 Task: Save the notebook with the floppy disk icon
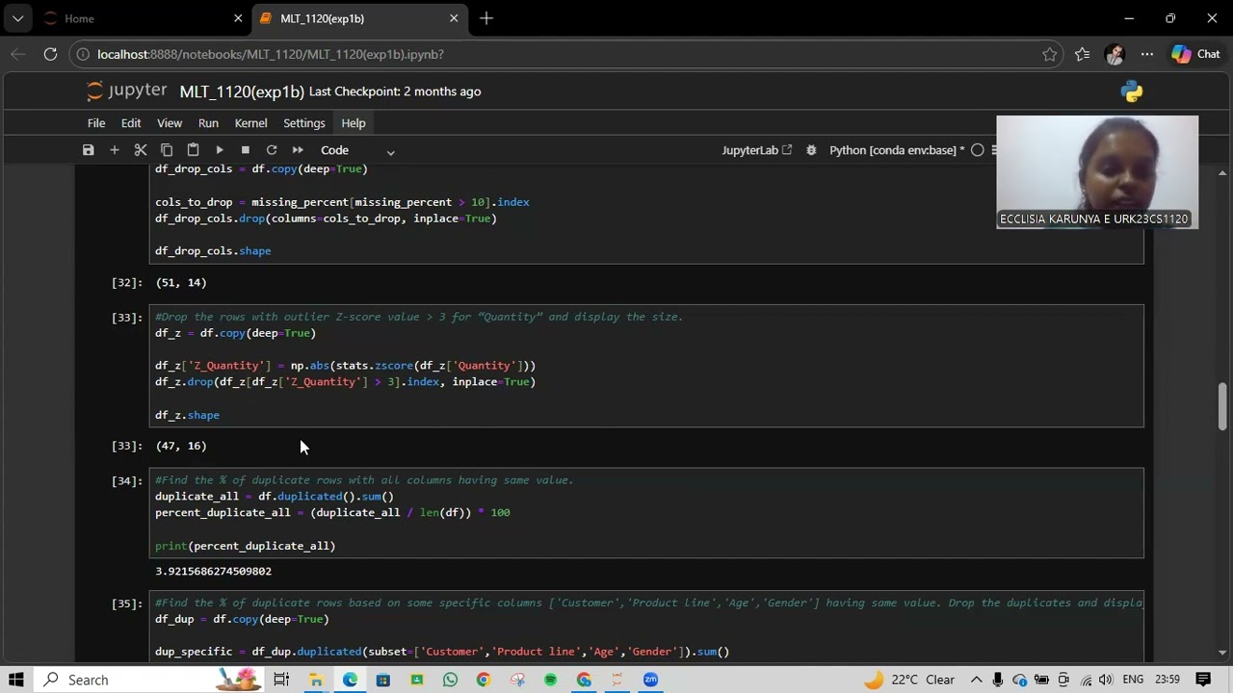(89, 150)
